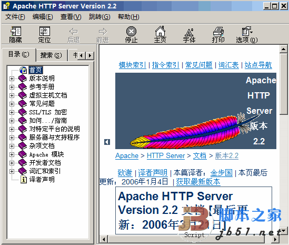Click the info icon beside 译者声明

23,180
